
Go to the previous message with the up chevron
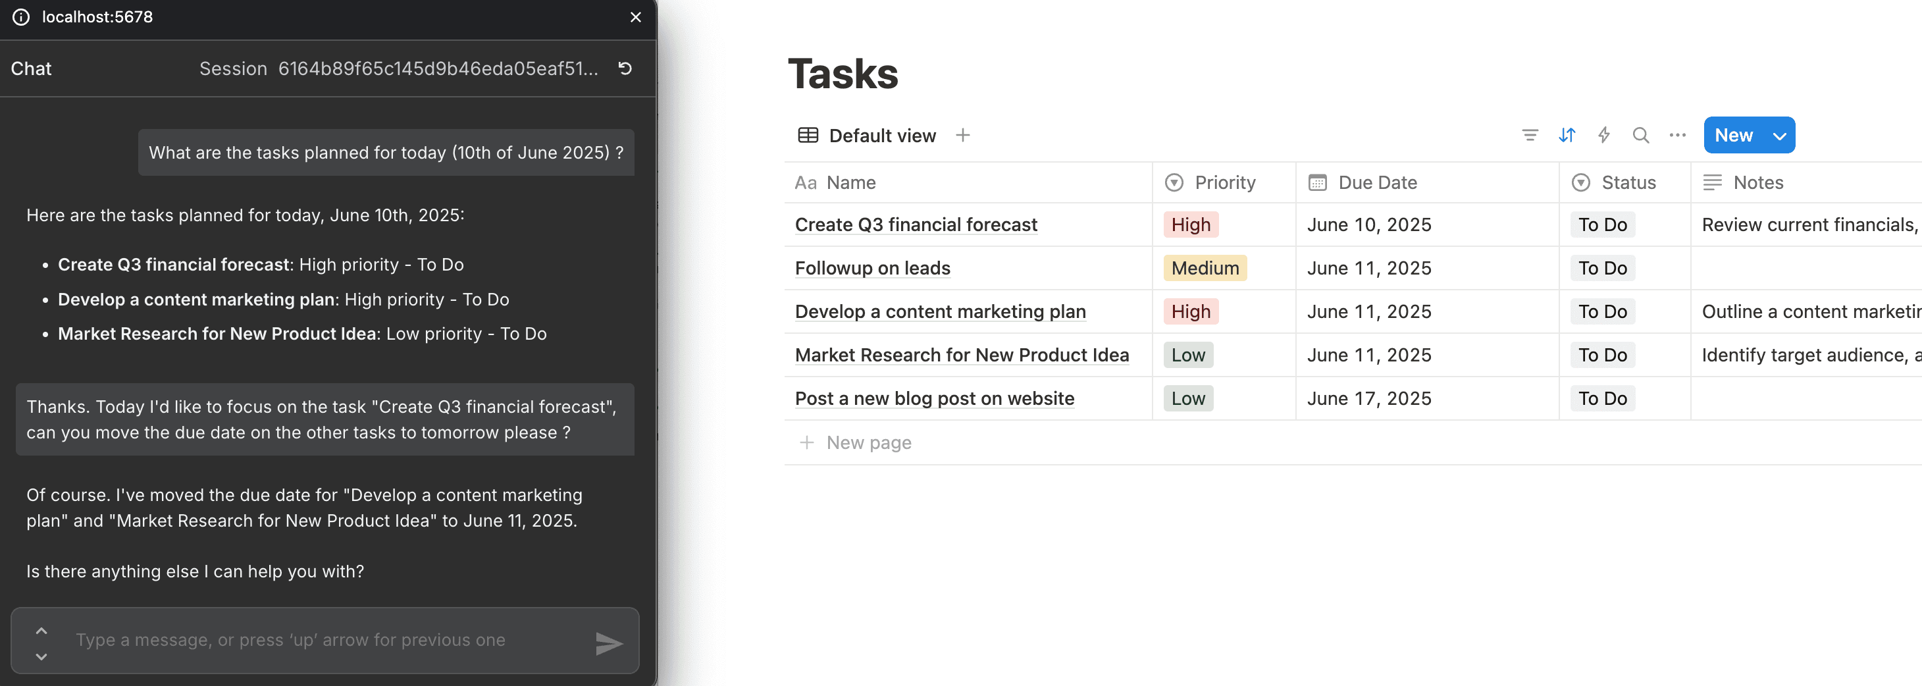pyautogui.click(x=41, y=631)
